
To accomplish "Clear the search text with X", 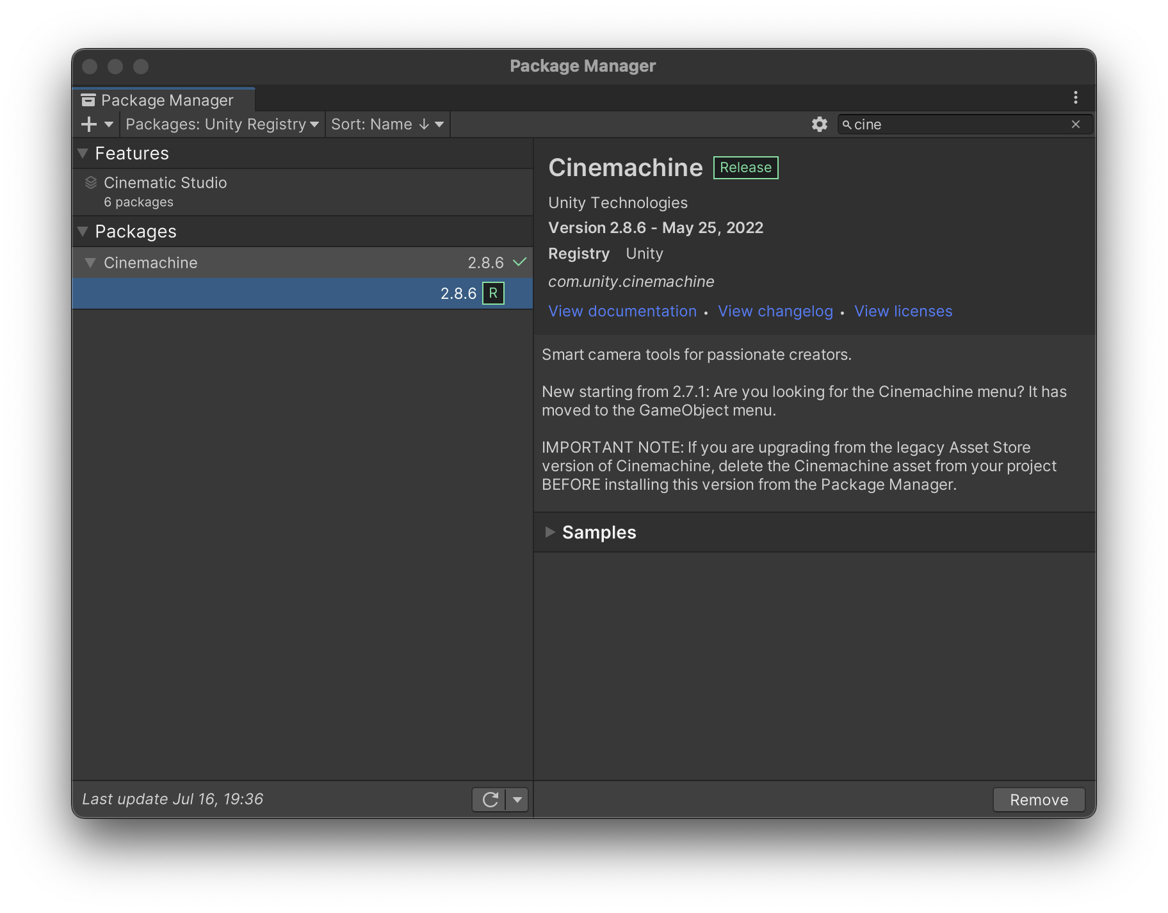I will (1076, 124).
